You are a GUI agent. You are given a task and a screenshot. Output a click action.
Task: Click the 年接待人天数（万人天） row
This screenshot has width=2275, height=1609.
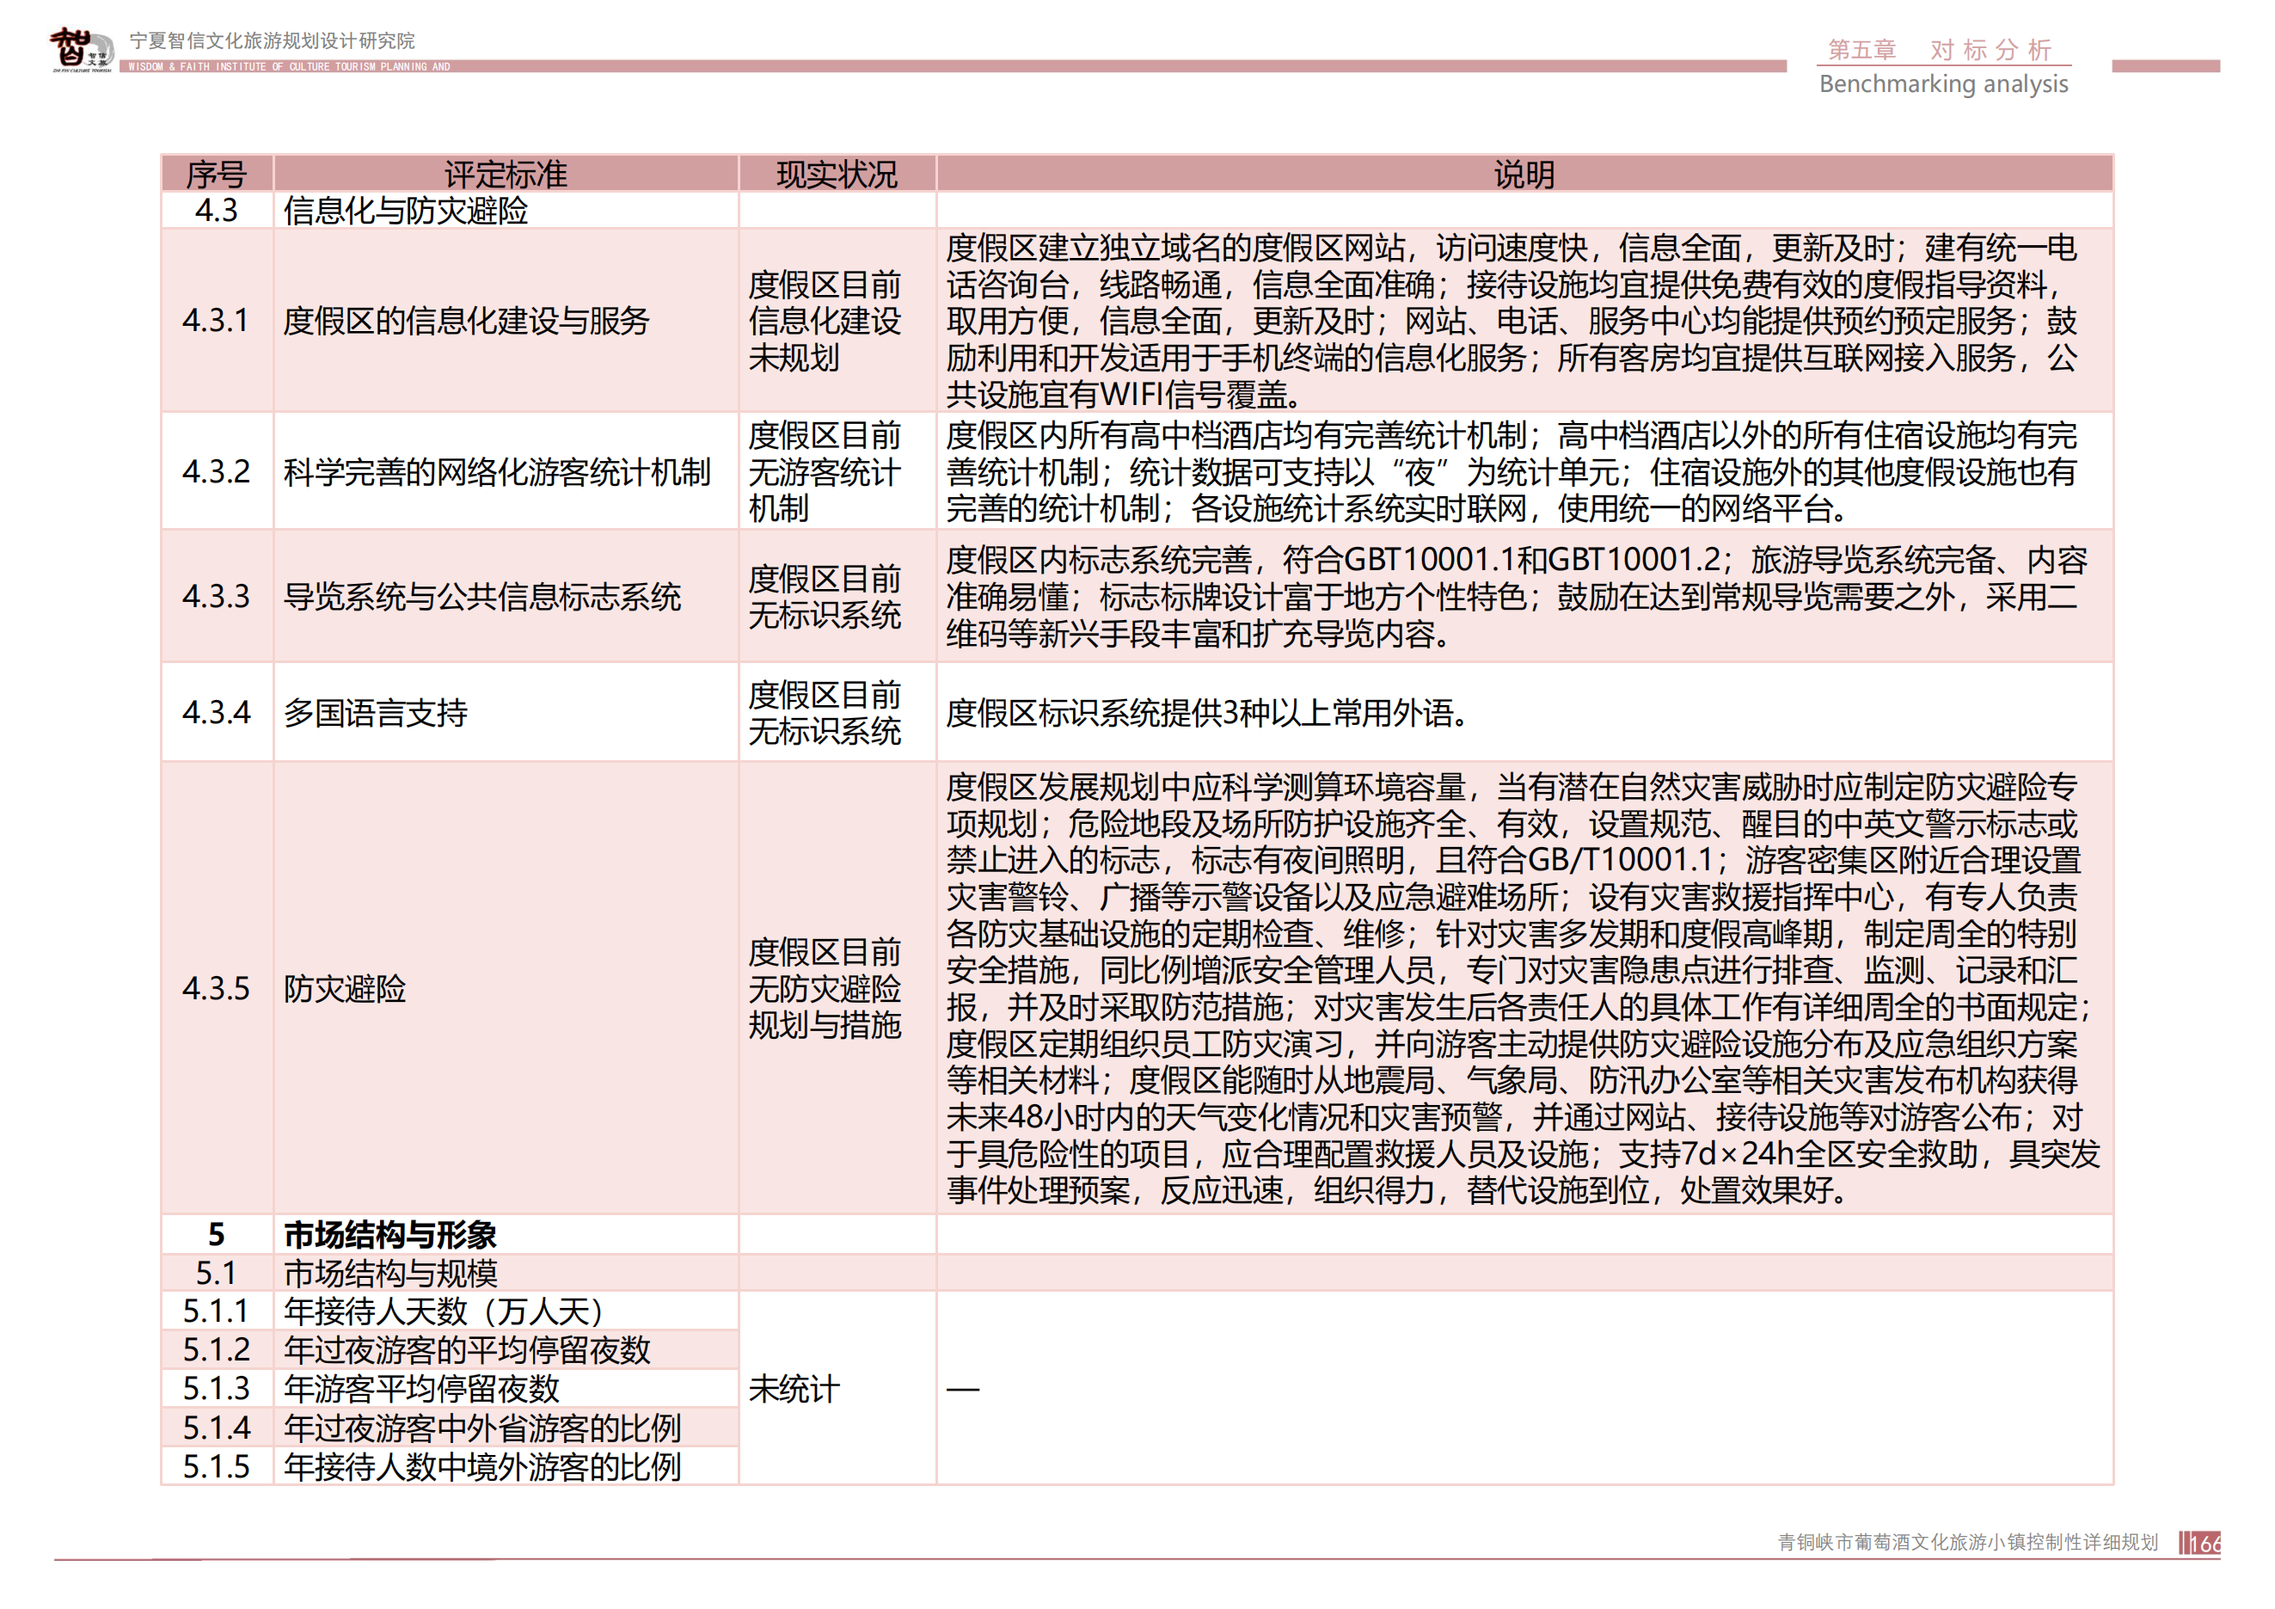coord(443,1311)
